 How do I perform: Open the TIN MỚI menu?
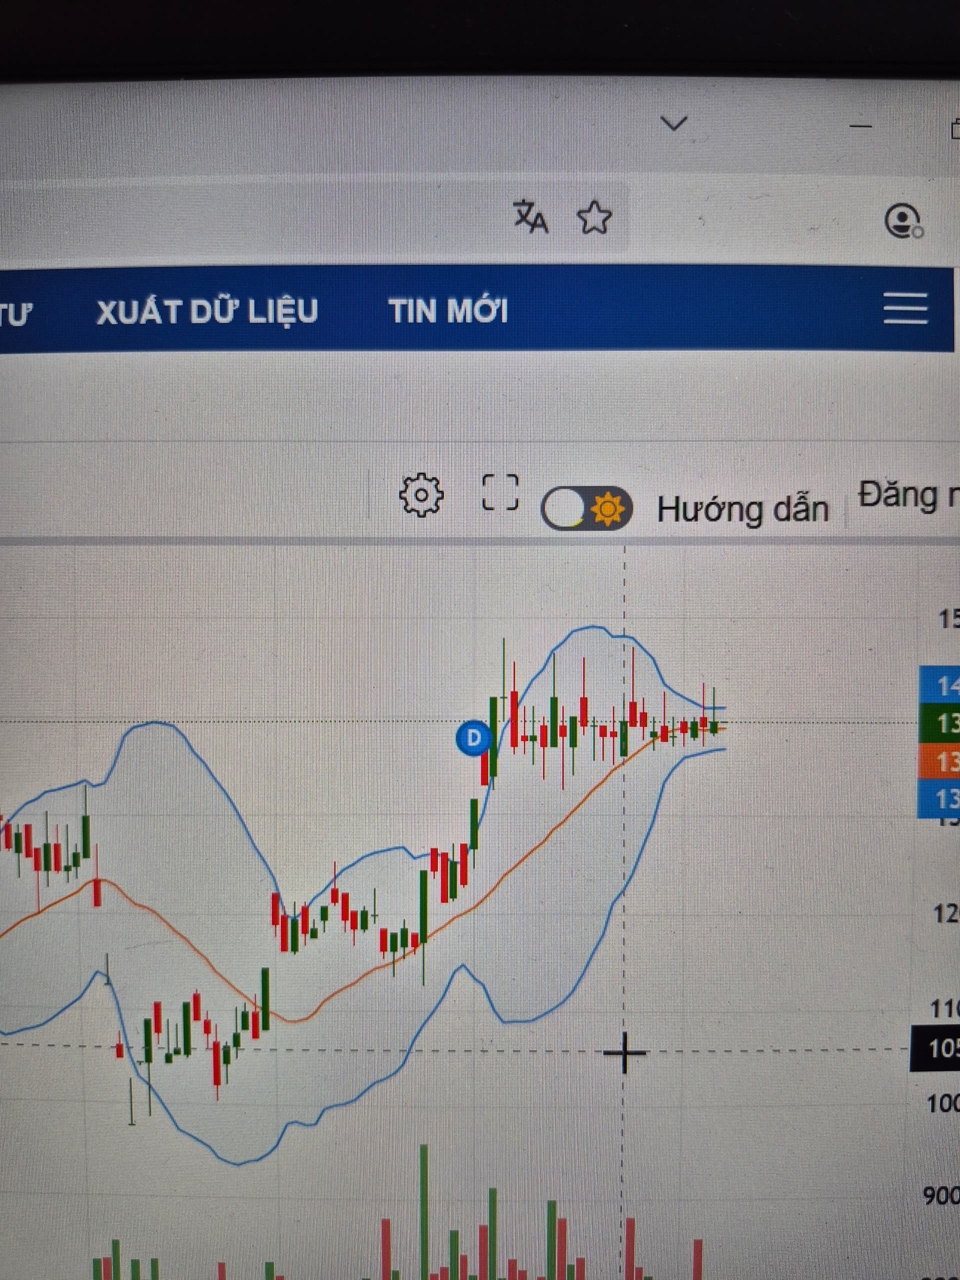coord(448,310)
